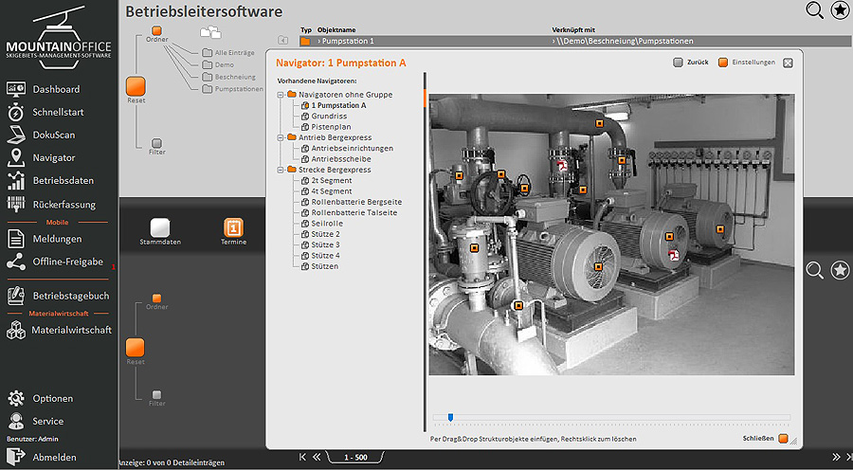Viewport: 853px width, 470px height.
Task: Click the gray Filter square in top panel
Action: [157, 143]
